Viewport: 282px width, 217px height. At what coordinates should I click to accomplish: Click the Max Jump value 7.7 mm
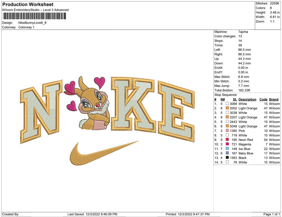pyautogui.click(x=244, y=86)
